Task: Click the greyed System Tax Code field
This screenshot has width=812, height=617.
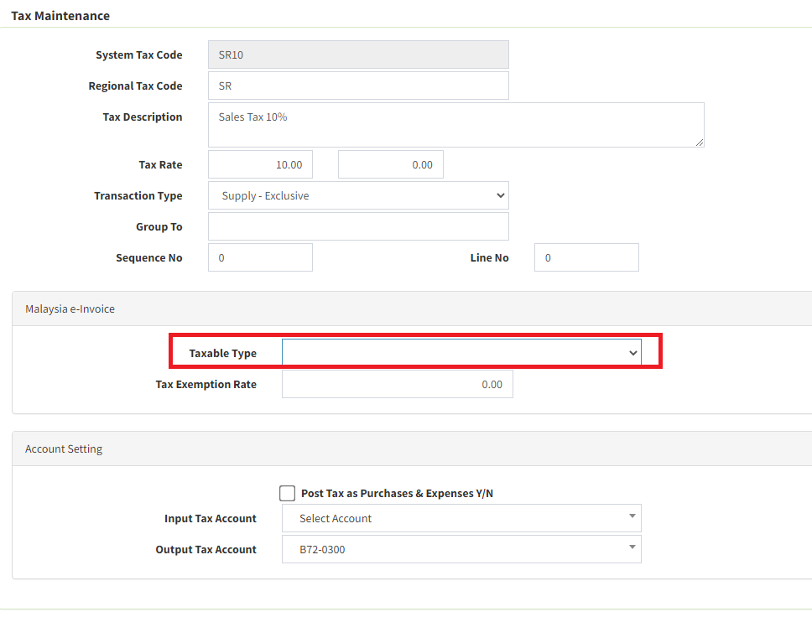Action: 358,54
